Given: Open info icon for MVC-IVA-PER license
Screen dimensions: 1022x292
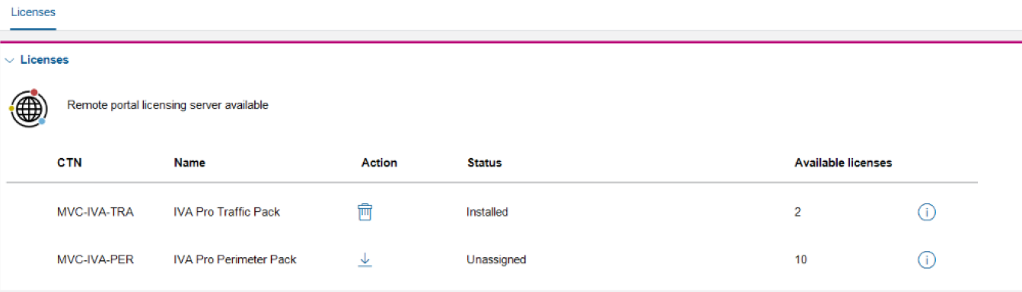Looking at the screenshot, I should (x=926, y=260).
